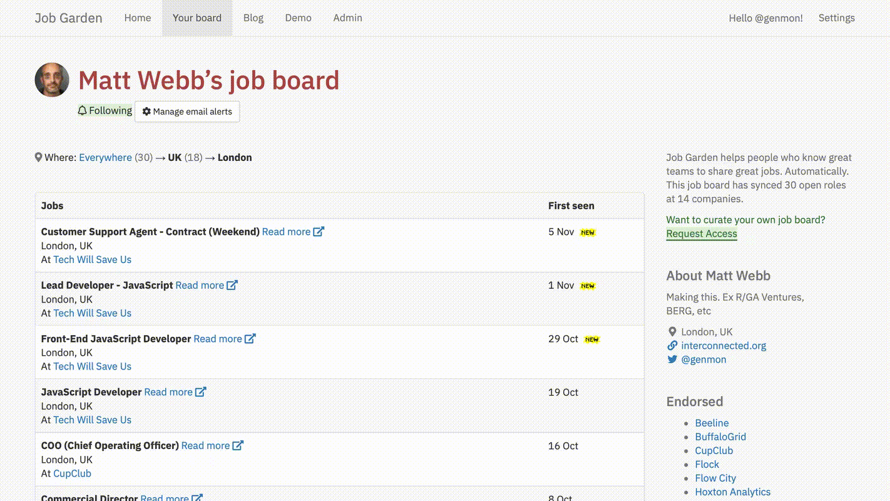Open the CupClub company link under COO
890x501 pixels.
coord(72,473)
